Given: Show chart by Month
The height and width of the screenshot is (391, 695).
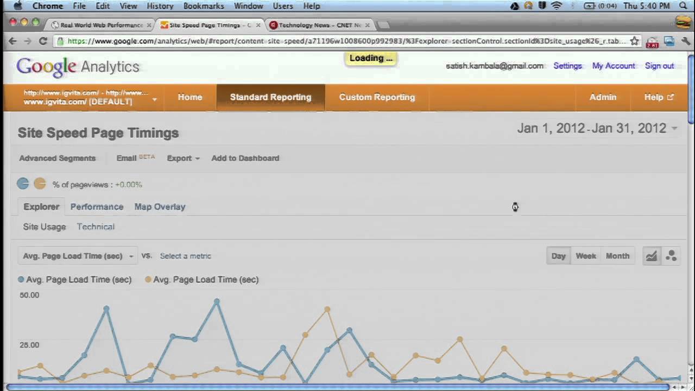Looking at the screenshot, I should [617, 256].
